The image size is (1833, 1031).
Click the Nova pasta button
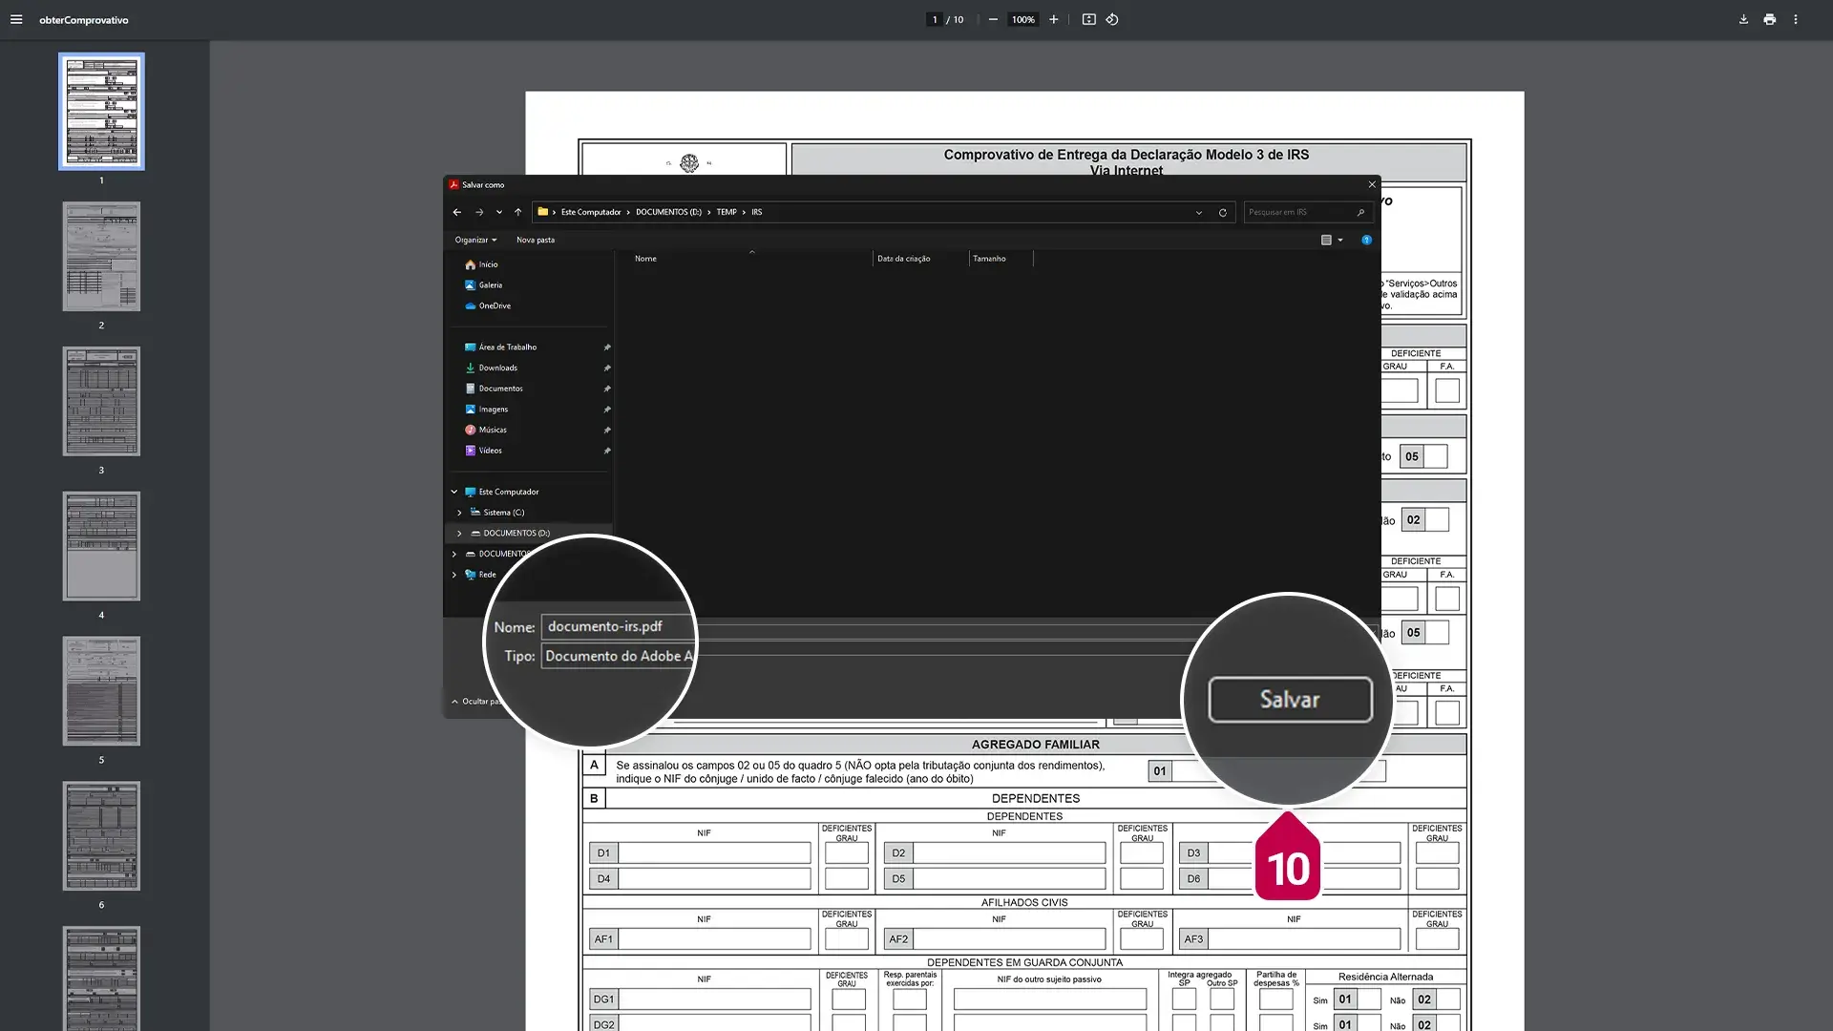tap(535, 240)
